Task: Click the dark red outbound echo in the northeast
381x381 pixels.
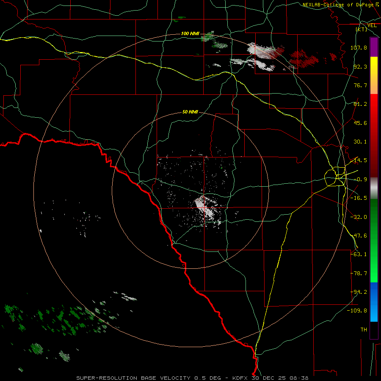Action: click(303, 58)
